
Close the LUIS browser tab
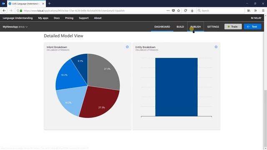click(x=43, y=4)
